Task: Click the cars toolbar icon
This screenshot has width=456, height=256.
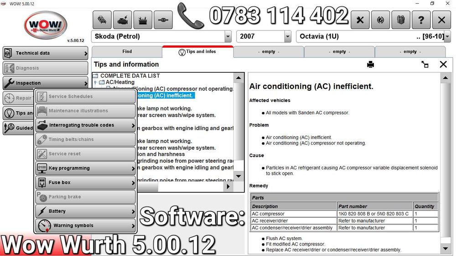Action: (102, 20)
